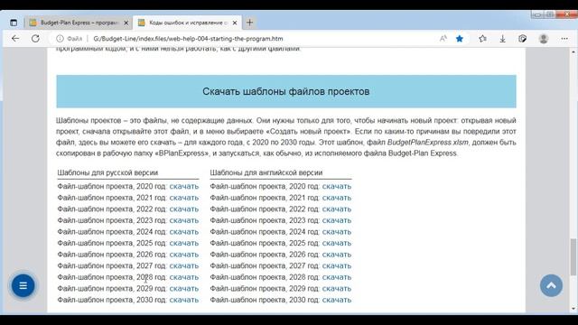The width and height of the screenshot is (578, 325).
Task: Download Russian template for 2020
Action: (x=184, y=187)
